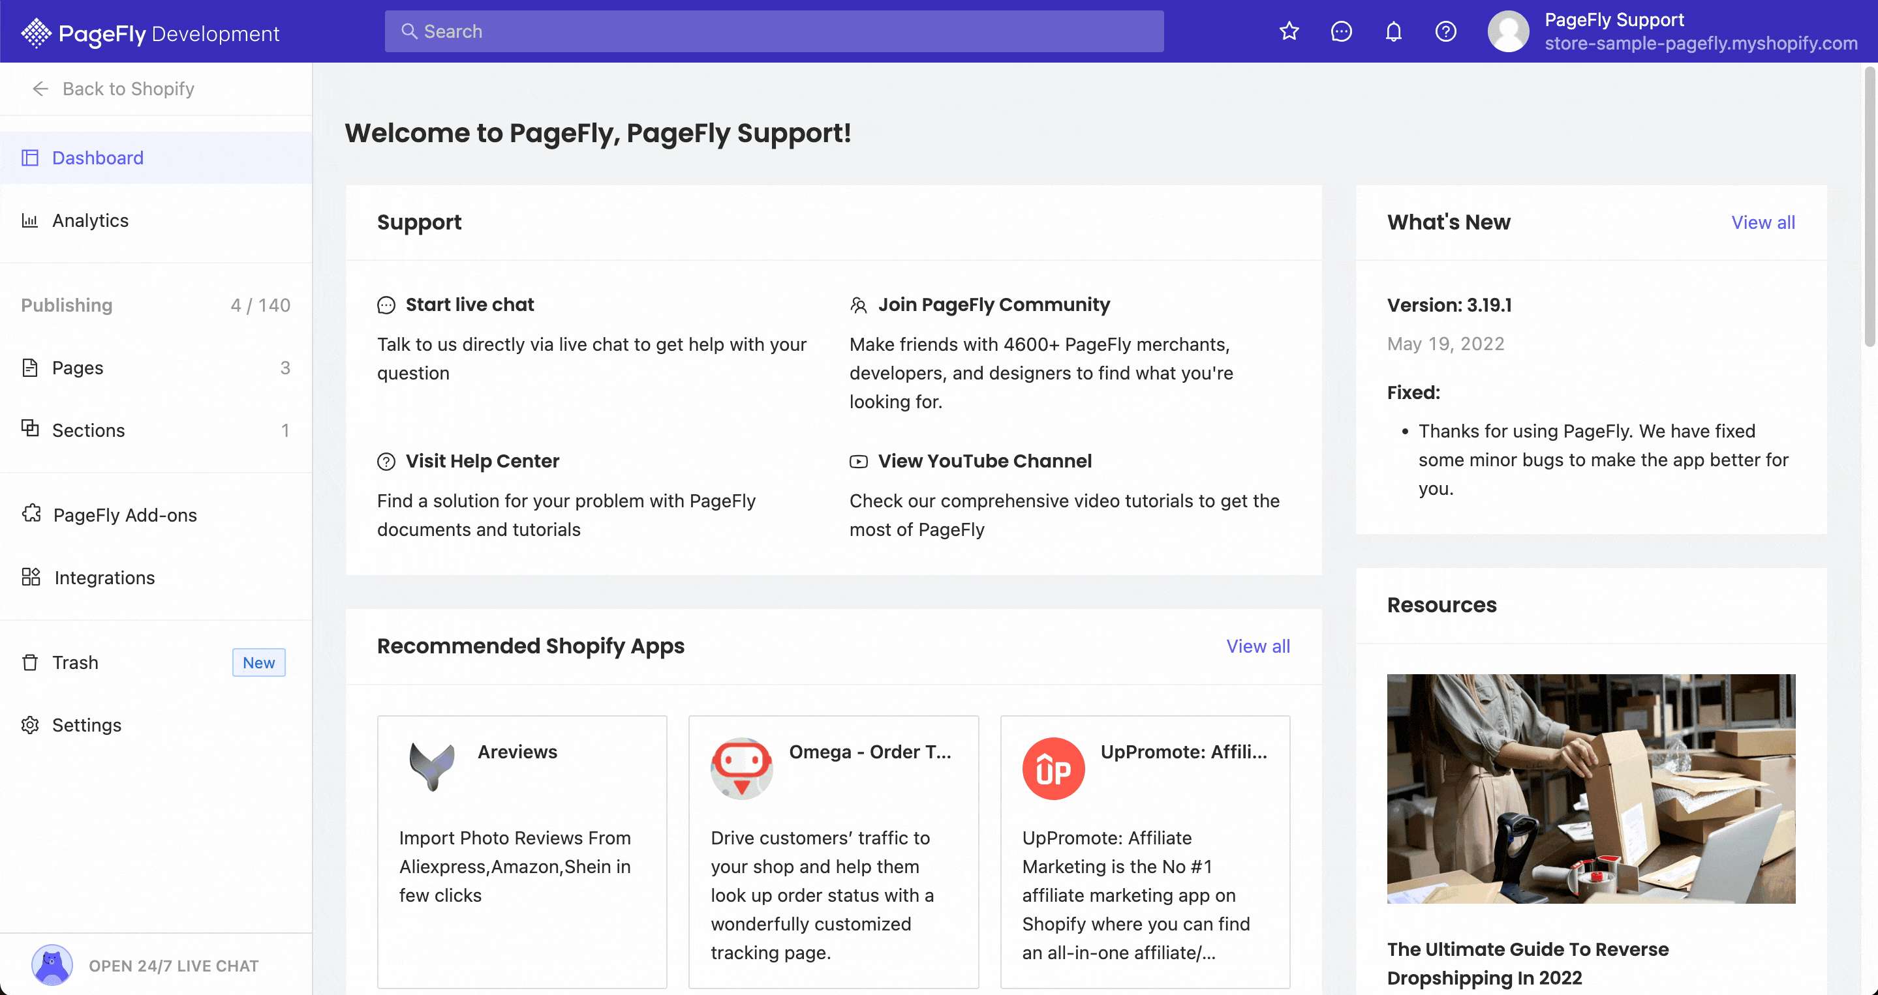Click the search magnifier icon
The width and height of the screenshot is (1878, 995).
409,31
